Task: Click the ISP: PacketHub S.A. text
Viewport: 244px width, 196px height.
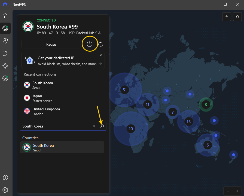Action: coord(85,33)
